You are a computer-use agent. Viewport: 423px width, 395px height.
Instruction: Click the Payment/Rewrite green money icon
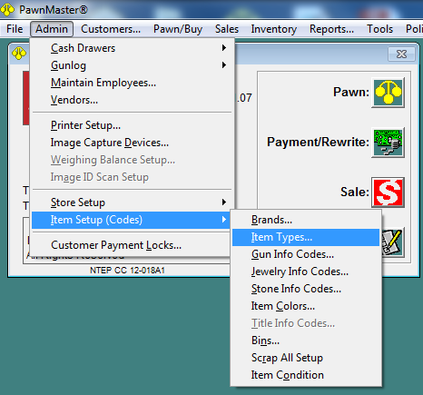click(388, 143)
